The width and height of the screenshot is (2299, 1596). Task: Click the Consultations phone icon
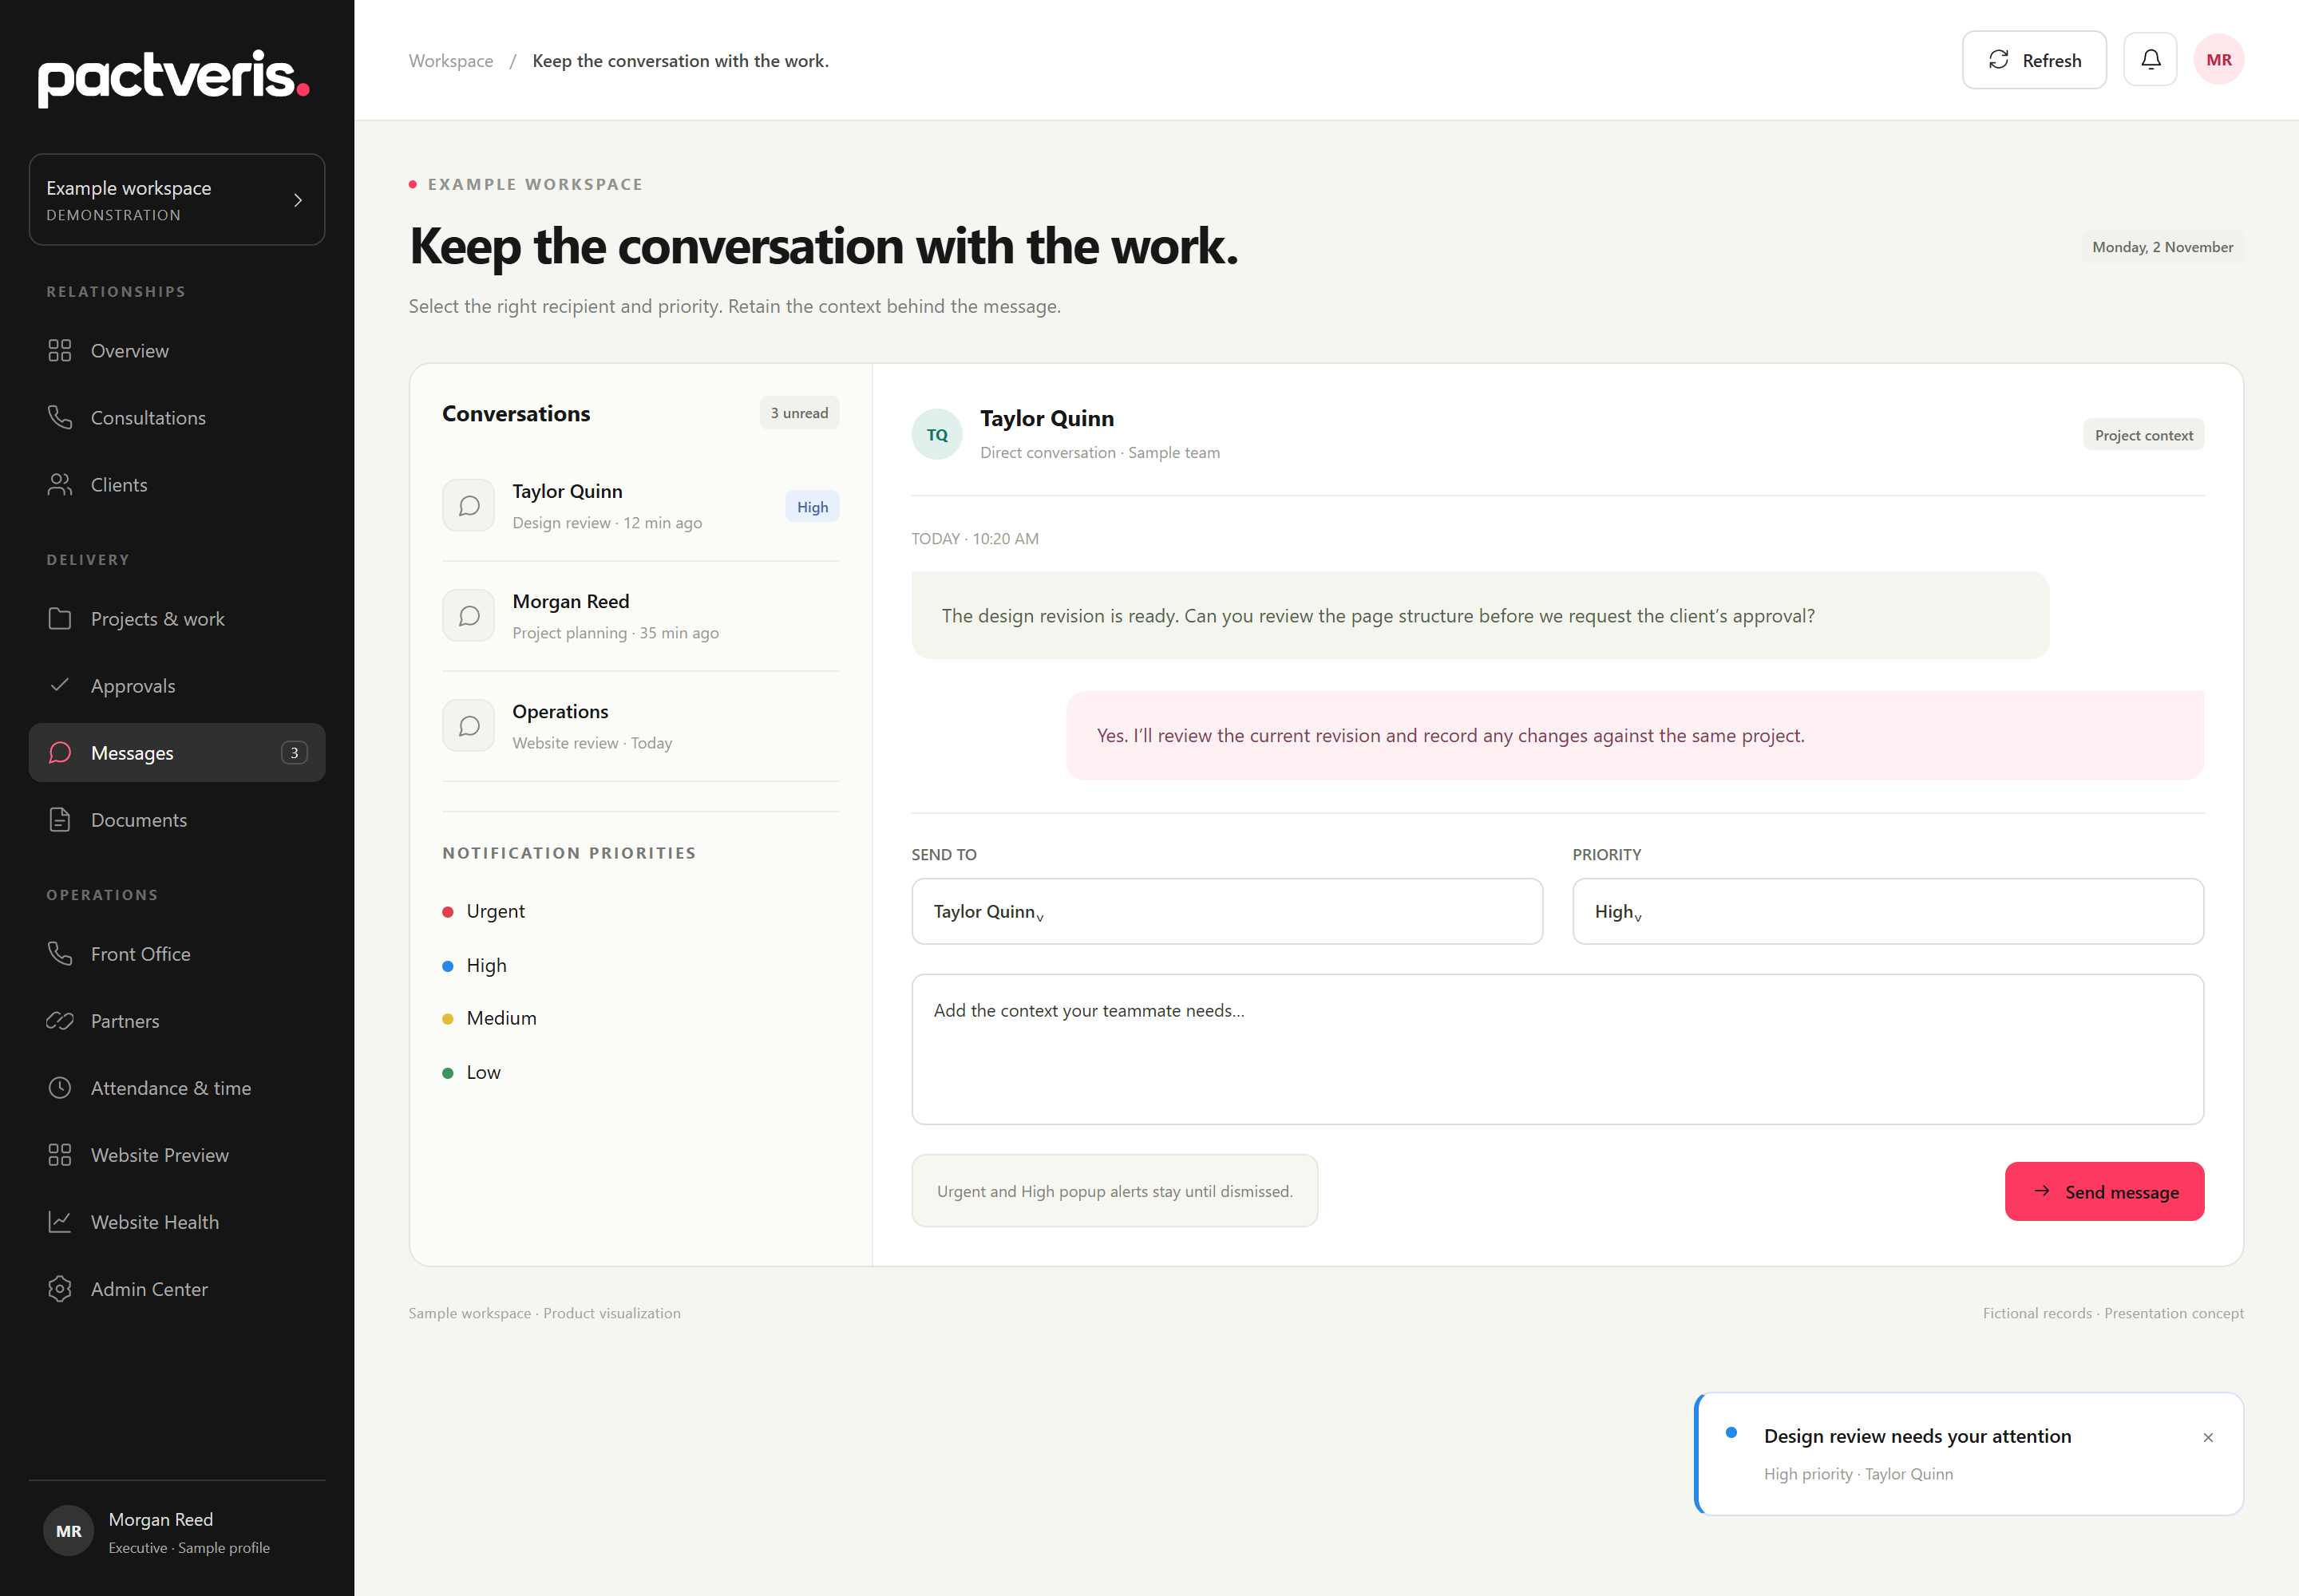60,418
